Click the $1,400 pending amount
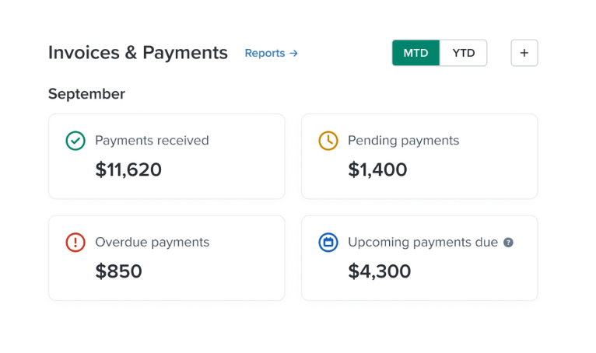 click(377, 170)
